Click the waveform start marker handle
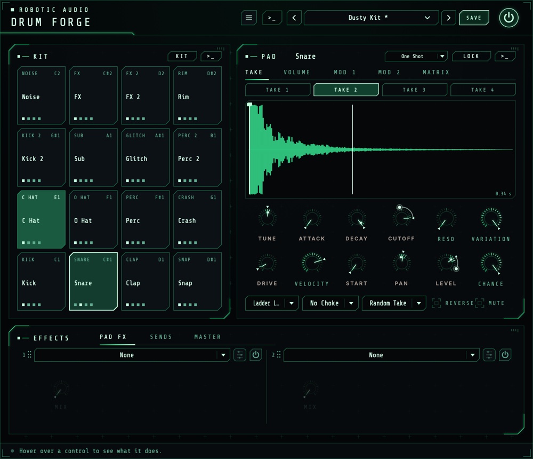 (x=249, y=105)
